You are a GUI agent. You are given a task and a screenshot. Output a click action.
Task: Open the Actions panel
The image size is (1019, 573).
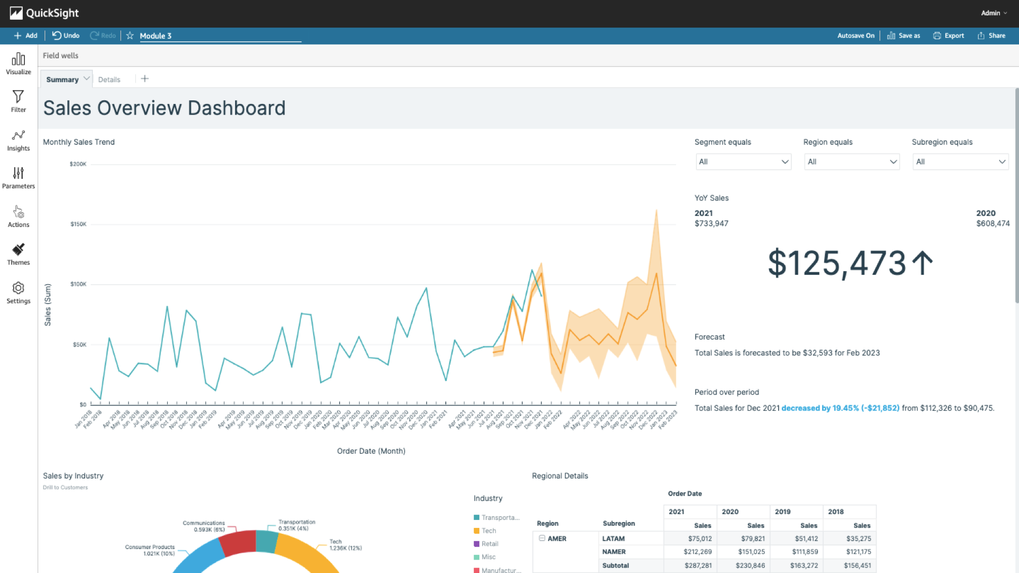pyautogui.click(x=19, y=216)
